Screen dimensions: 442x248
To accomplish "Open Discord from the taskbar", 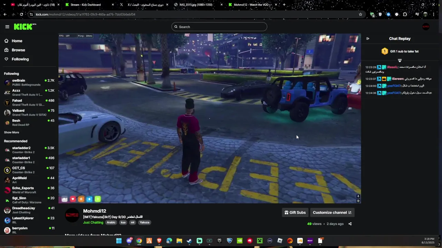I will coord(129,241).
